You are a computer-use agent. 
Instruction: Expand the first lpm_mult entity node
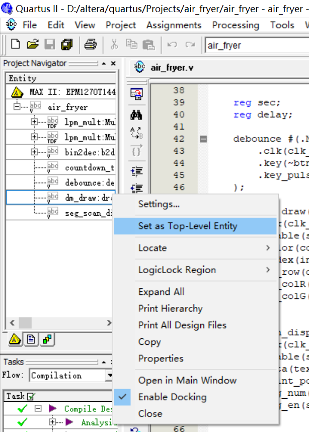pyautogui.click(x=34, y=121)
